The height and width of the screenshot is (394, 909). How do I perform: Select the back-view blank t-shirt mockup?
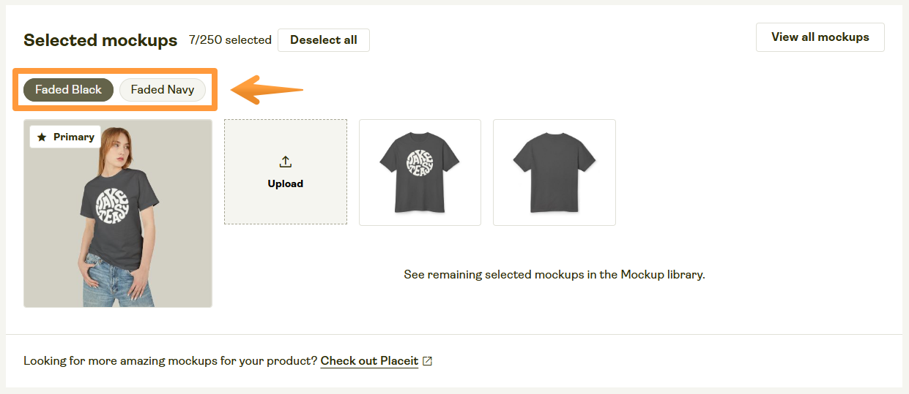[554, 173]
